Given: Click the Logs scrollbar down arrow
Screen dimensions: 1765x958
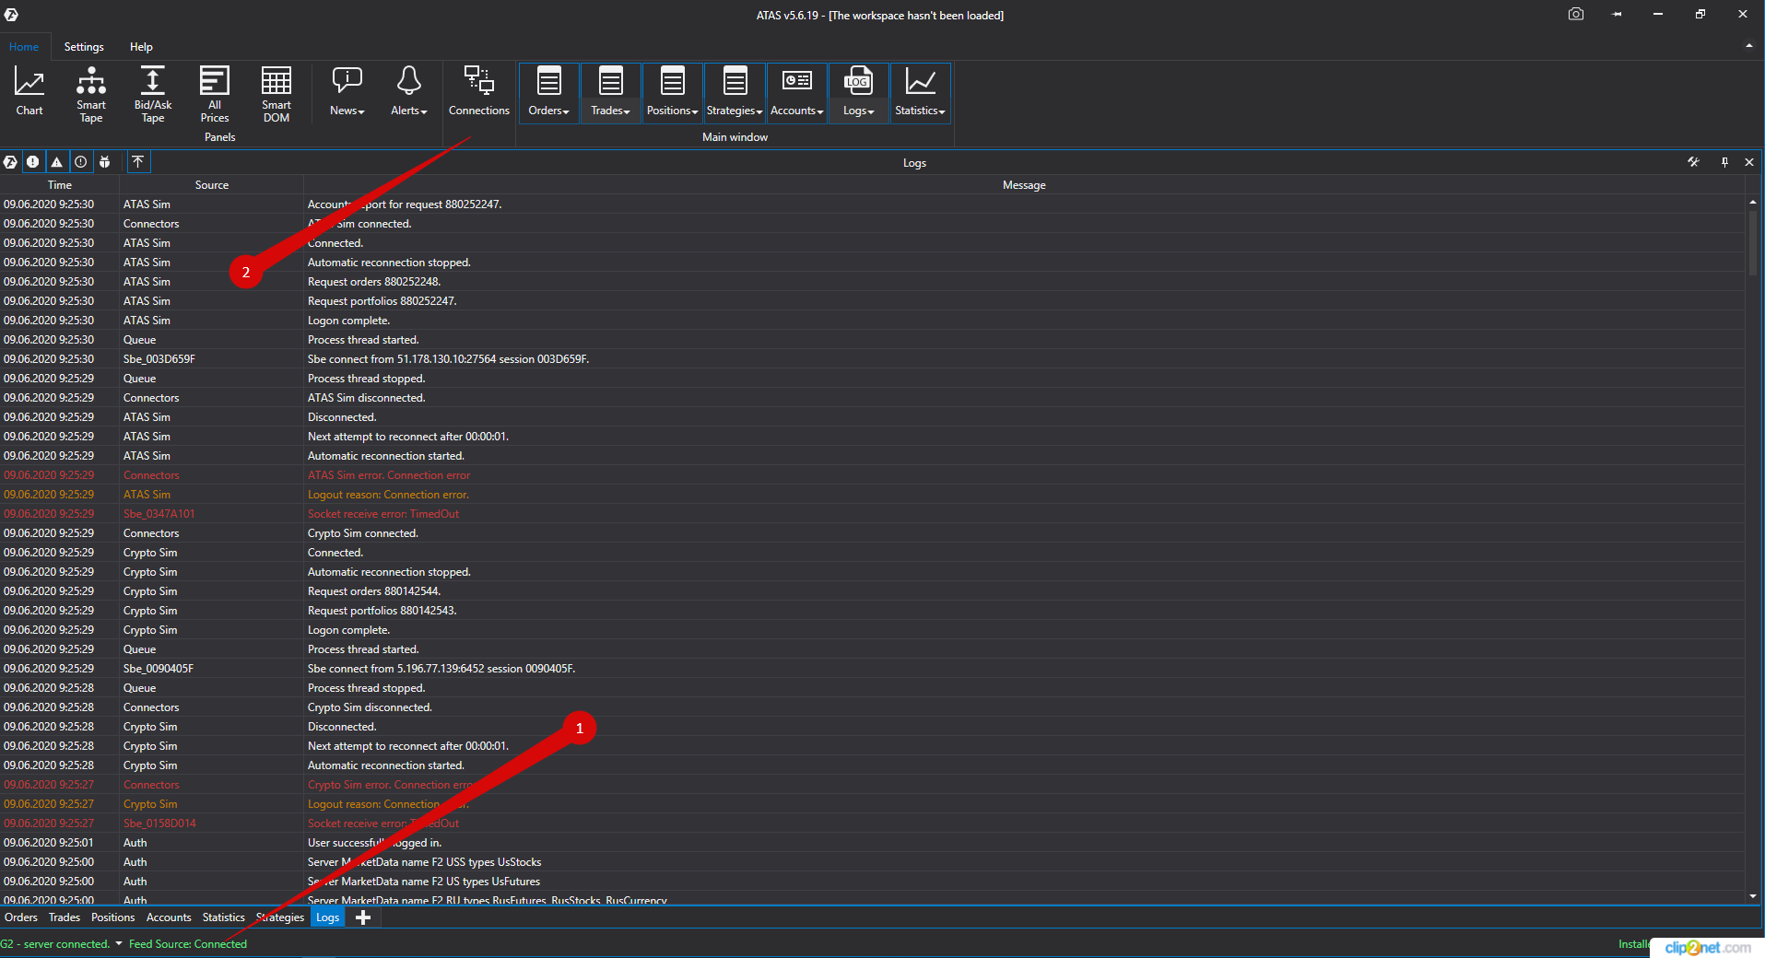Looking at the screenshot, I should [x=1753, y=896].
